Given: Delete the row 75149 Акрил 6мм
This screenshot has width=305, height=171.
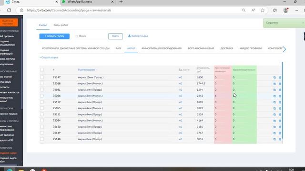Looking at the screenshot, I should coord(280,133).
